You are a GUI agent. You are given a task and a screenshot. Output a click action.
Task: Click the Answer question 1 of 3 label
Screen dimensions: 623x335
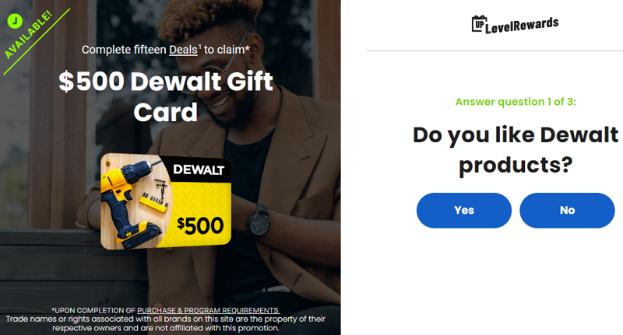click(x=516, y=102)
